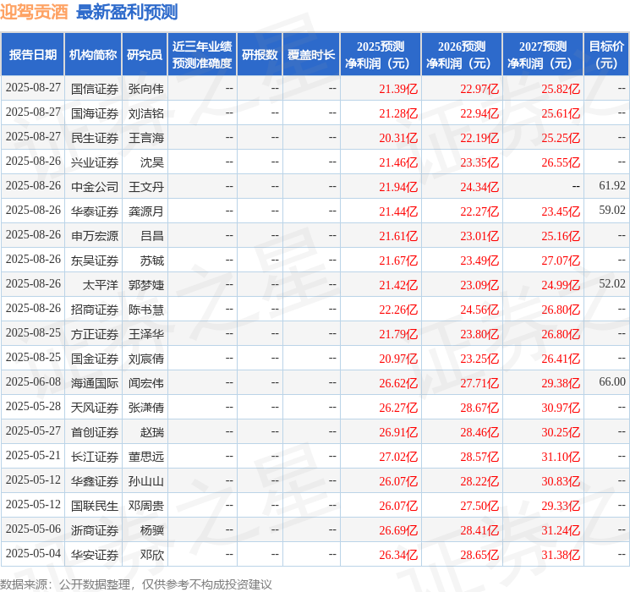Click analyst name 邓欣
This screenshot has height=592, width=630.
point(152,555)
